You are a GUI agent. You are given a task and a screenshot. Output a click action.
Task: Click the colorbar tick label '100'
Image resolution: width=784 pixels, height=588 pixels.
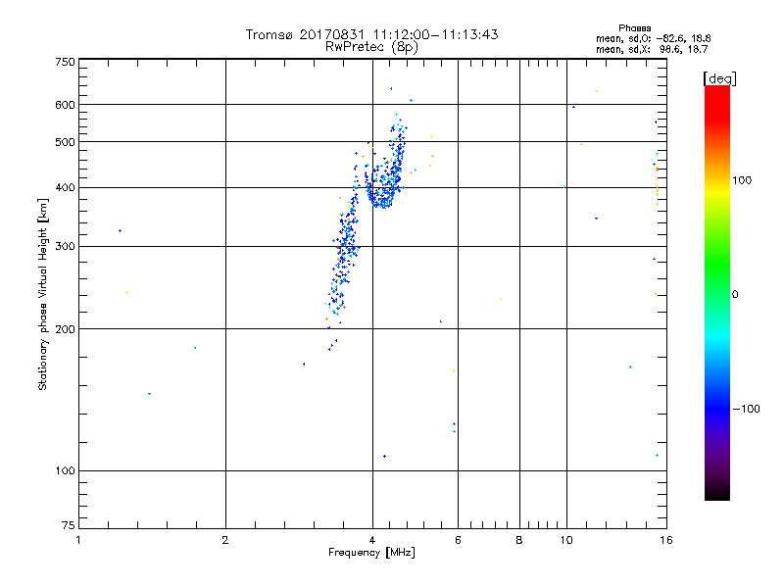pyautogui.click(x=742, y=180)
